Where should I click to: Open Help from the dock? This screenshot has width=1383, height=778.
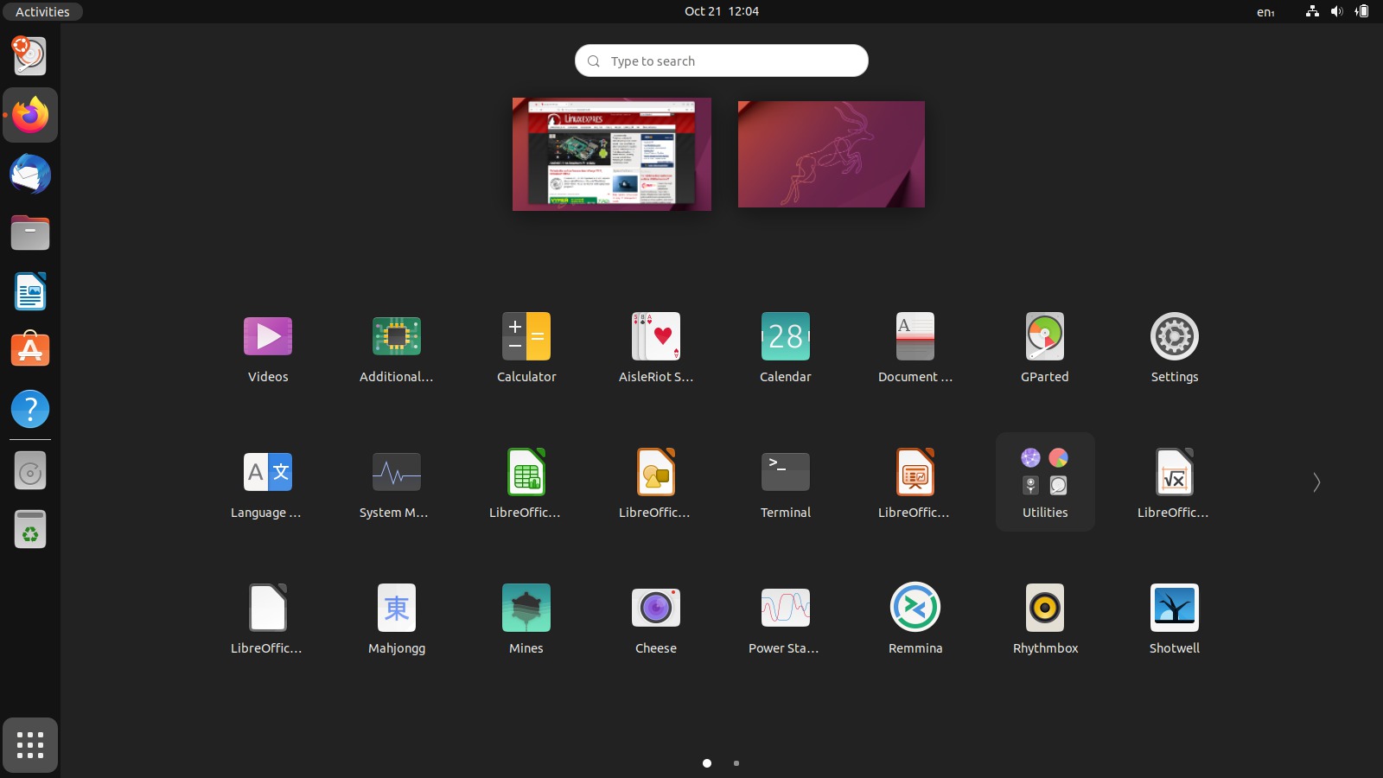[30, 409]
